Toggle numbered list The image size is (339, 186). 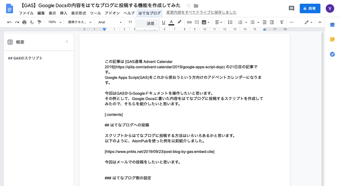[x=240, y=22]
